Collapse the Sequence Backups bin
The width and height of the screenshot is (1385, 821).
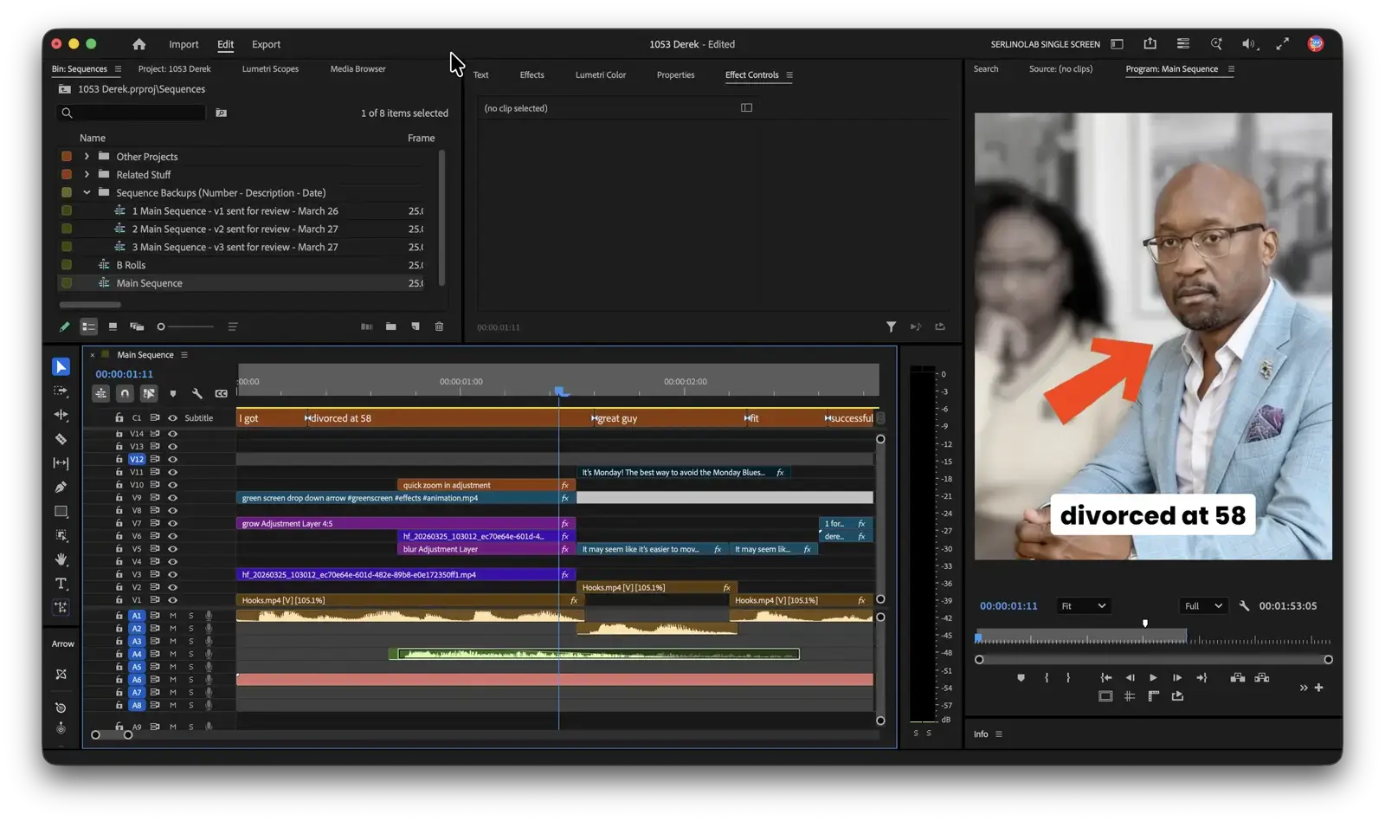pos(87,192)
